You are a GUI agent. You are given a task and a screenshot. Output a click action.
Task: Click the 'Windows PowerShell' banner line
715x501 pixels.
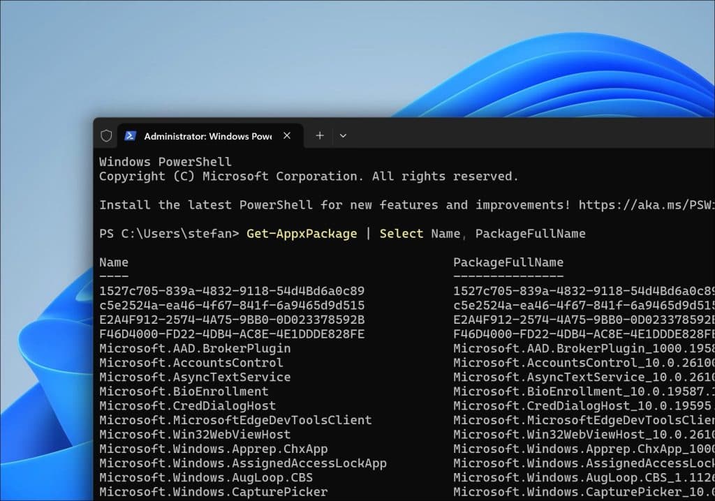pos(165,161)
